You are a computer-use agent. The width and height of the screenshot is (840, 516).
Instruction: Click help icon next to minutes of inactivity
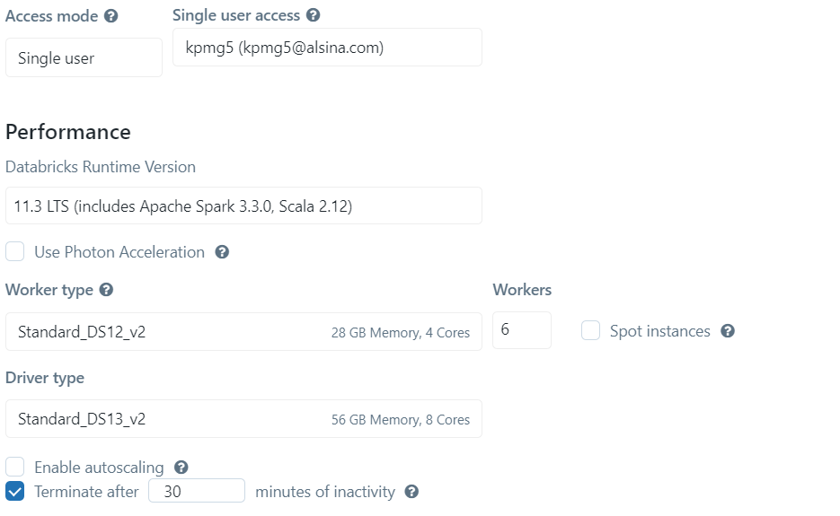(411, 492)
